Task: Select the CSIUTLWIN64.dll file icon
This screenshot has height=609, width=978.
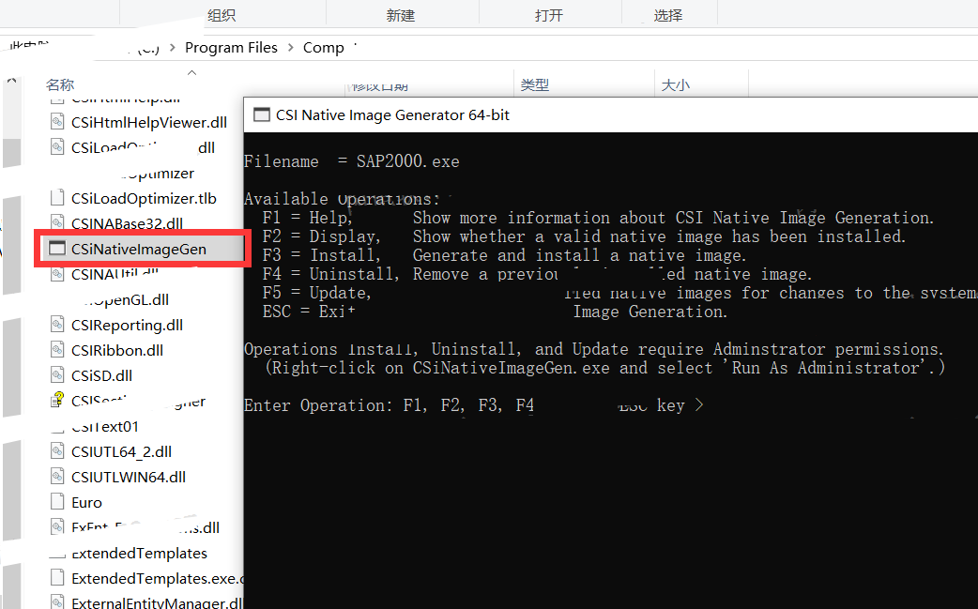Action: pyautogui.click(x=57, y=477)
